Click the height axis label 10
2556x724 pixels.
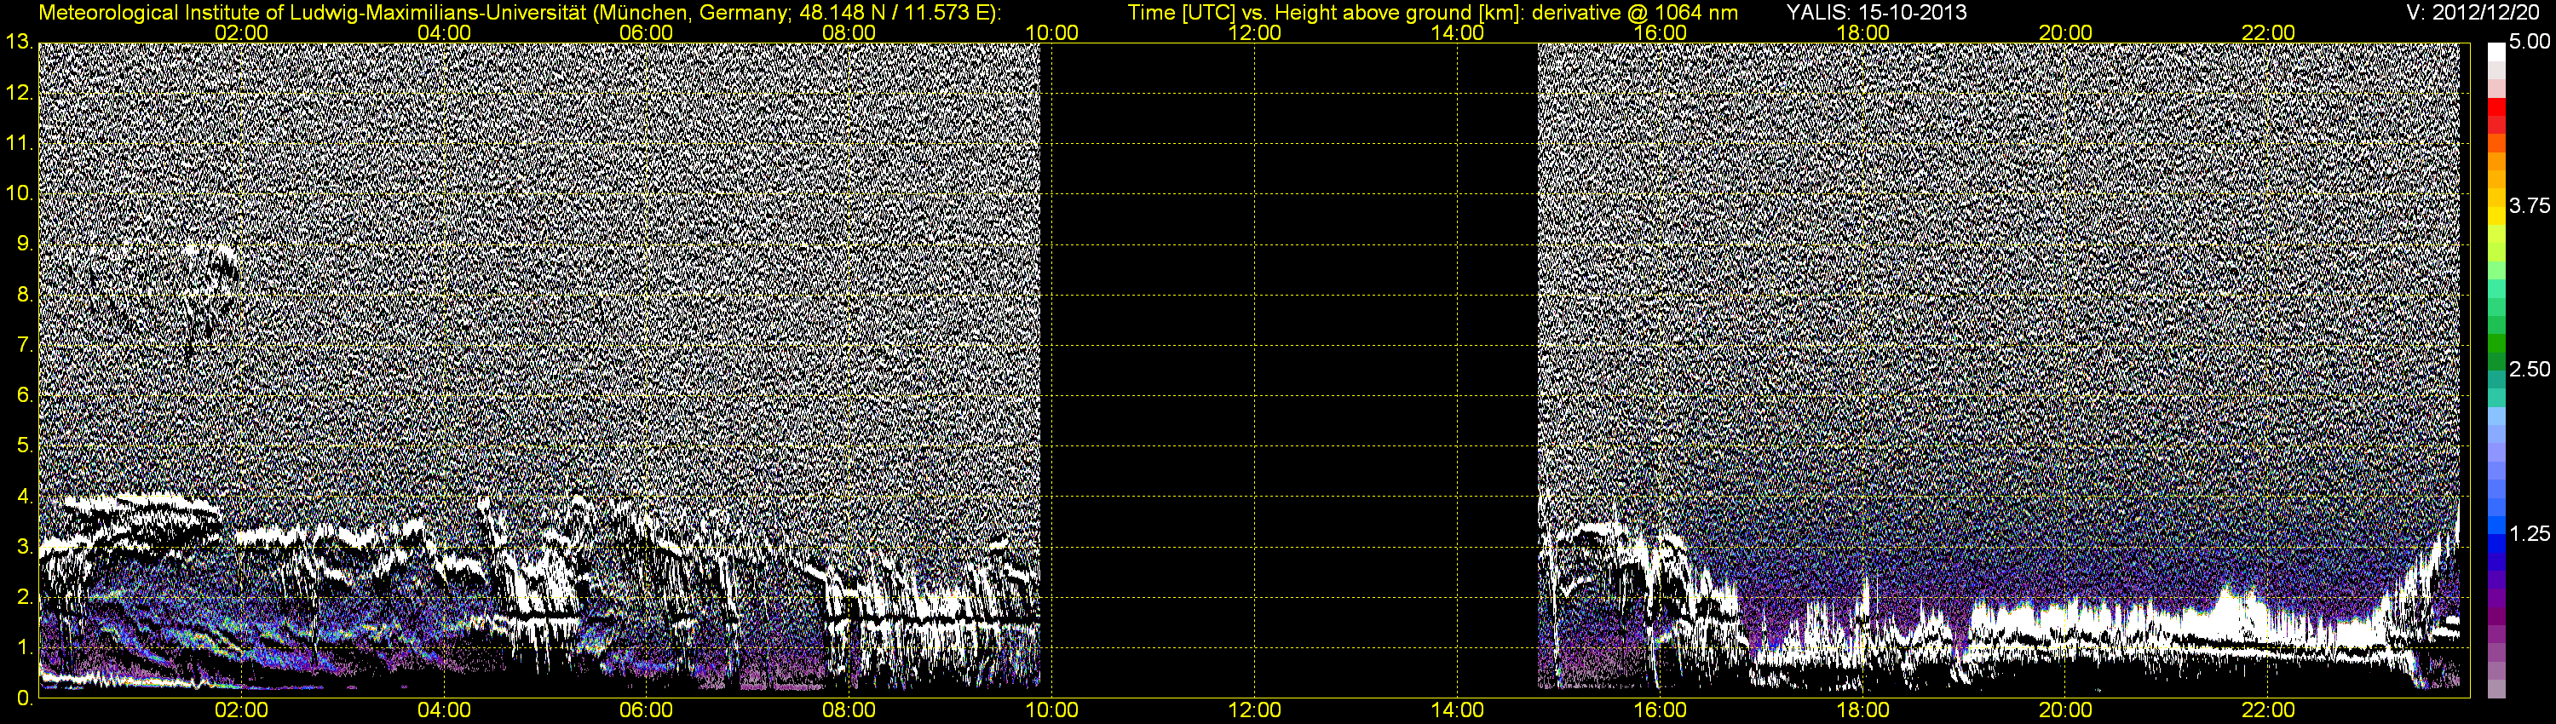[x=19, y=192]
